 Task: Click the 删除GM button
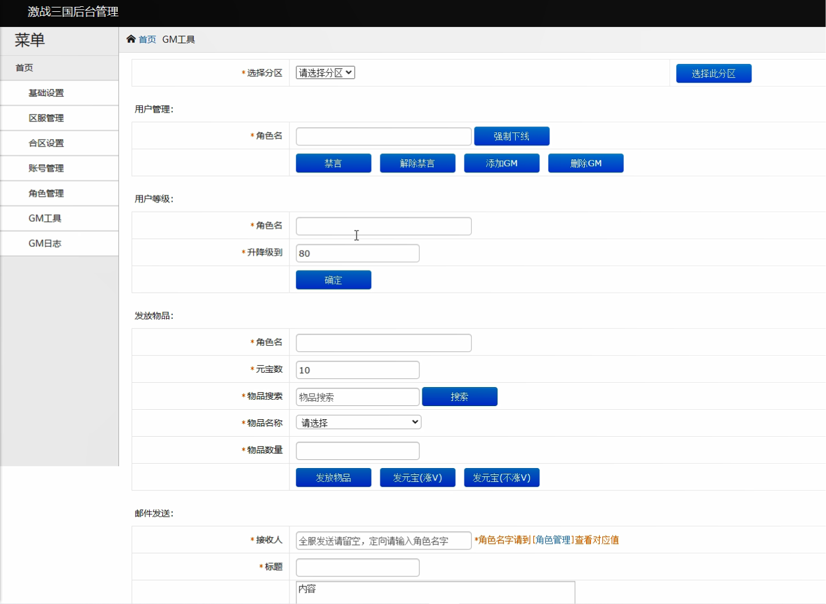click(x=585, y=163)
